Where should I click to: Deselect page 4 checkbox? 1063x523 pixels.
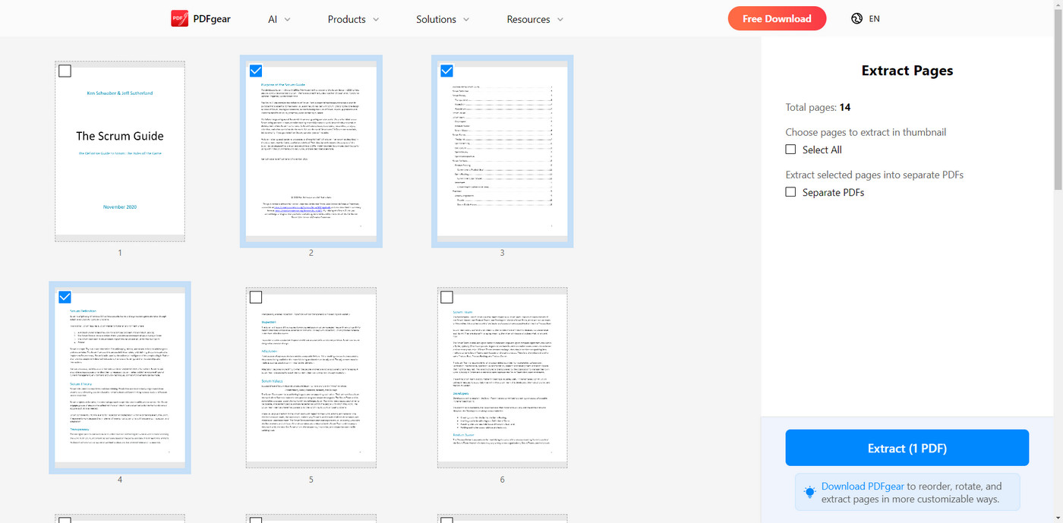(x=65, y=297)
